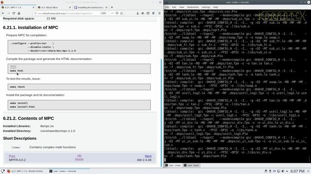The width and height of the screenshot is (311, 174).
Task: Open the Konsole Bookmarks menu
Action: pos(193,7)
